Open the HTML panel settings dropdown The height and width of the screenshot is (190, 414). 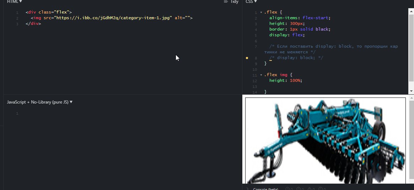(x=15, y=1)
